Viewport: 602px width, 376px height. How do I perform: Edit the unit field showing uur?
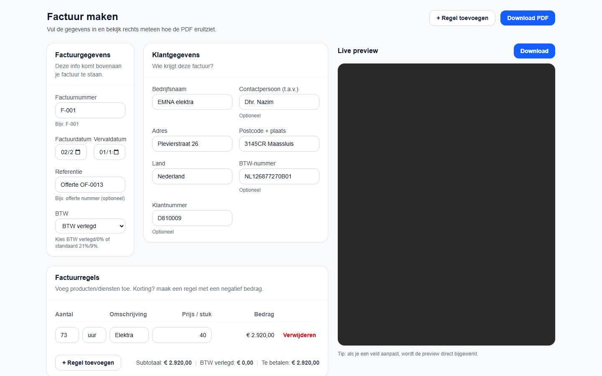point(94,335)
